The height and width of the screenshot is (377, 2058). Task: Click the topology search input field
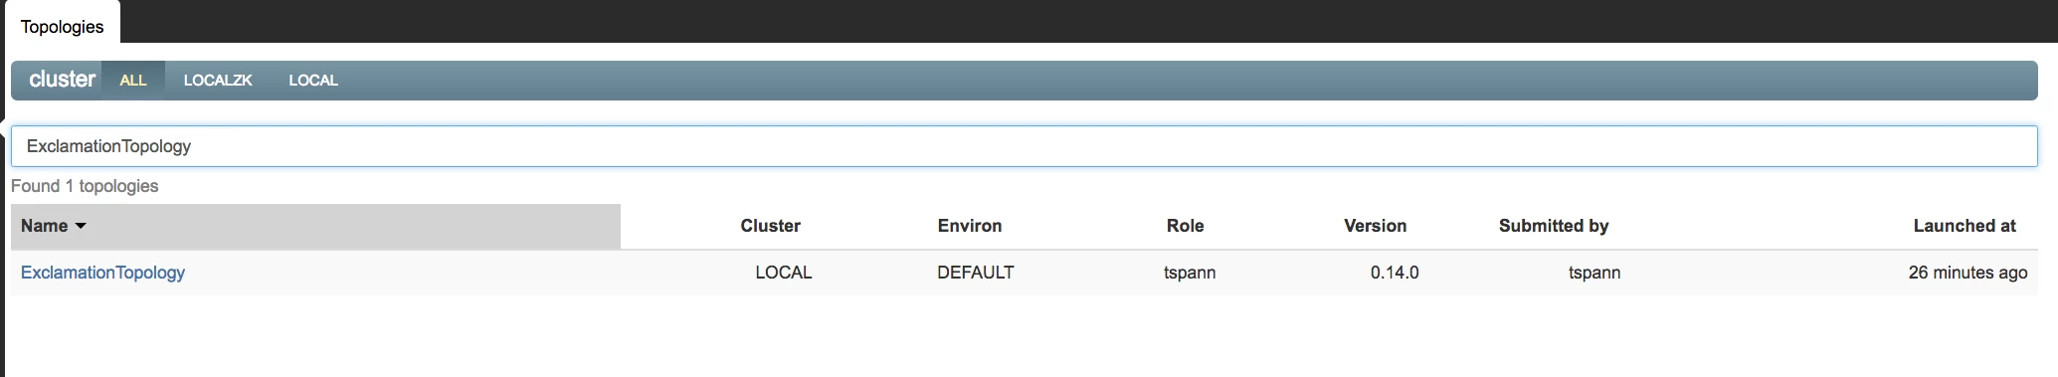(1024, 146)
